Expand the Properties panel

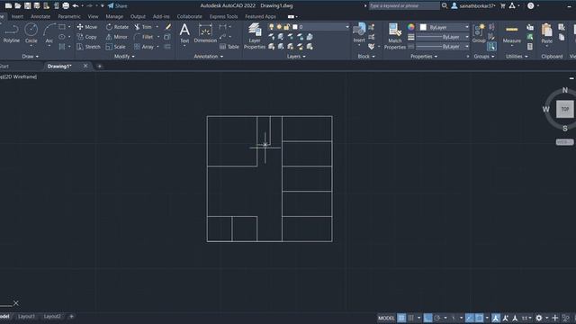click(x=424, y=56)
